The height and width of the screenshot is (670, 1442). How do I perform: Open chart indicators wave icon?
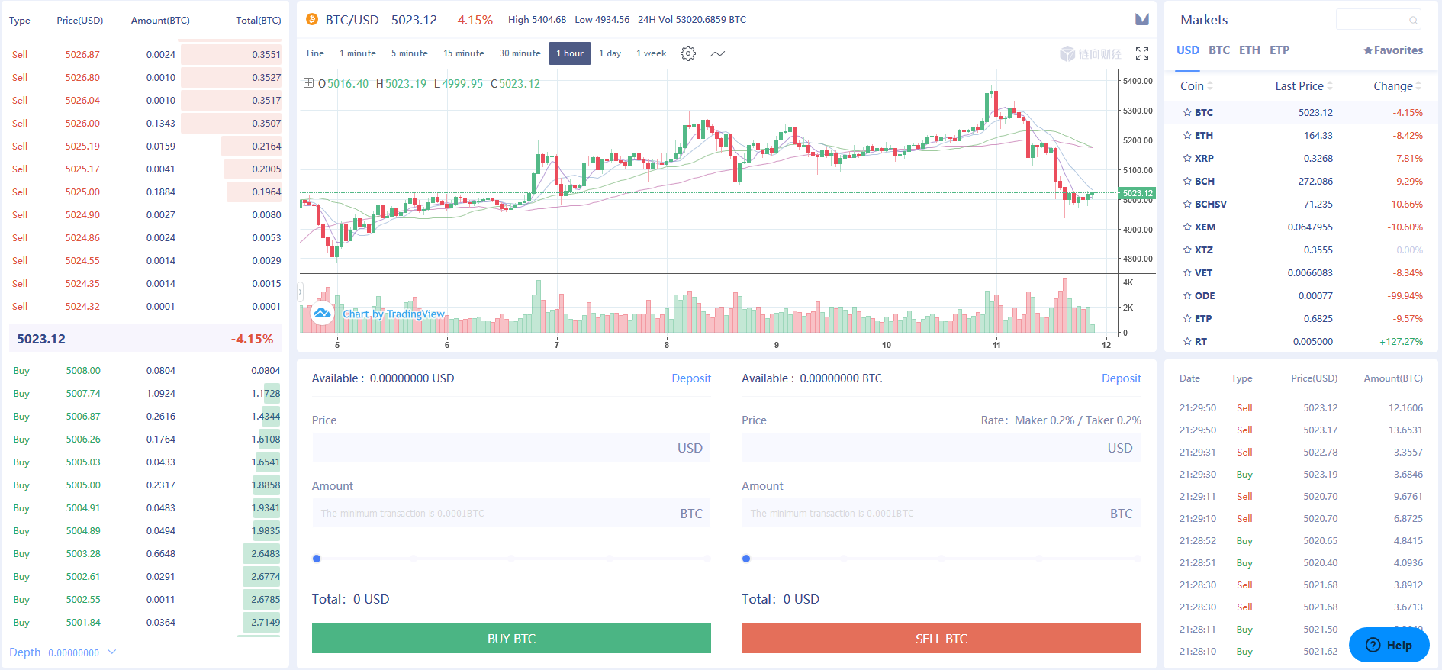[717, 53]
